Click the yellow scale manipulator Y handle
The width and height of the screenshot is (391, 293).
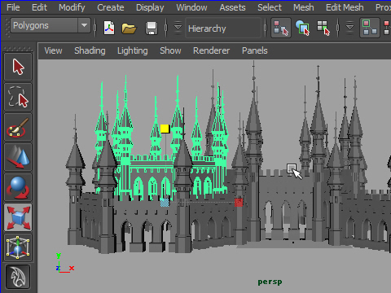point(165,129)
